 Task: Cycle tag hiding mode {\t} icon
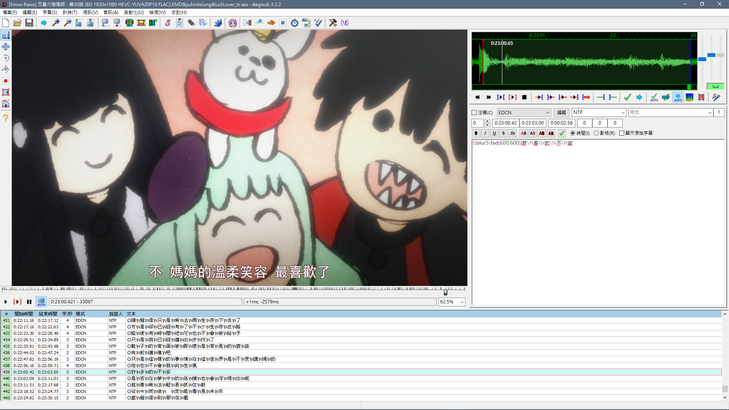(x=345, y=23)
